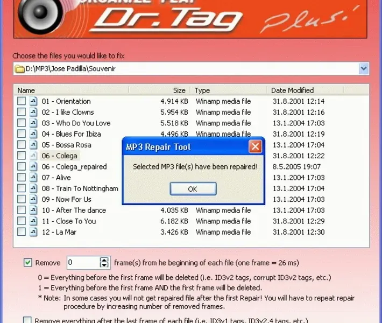
Task: Click the folder icon in path field
Action: pos(19,69)
